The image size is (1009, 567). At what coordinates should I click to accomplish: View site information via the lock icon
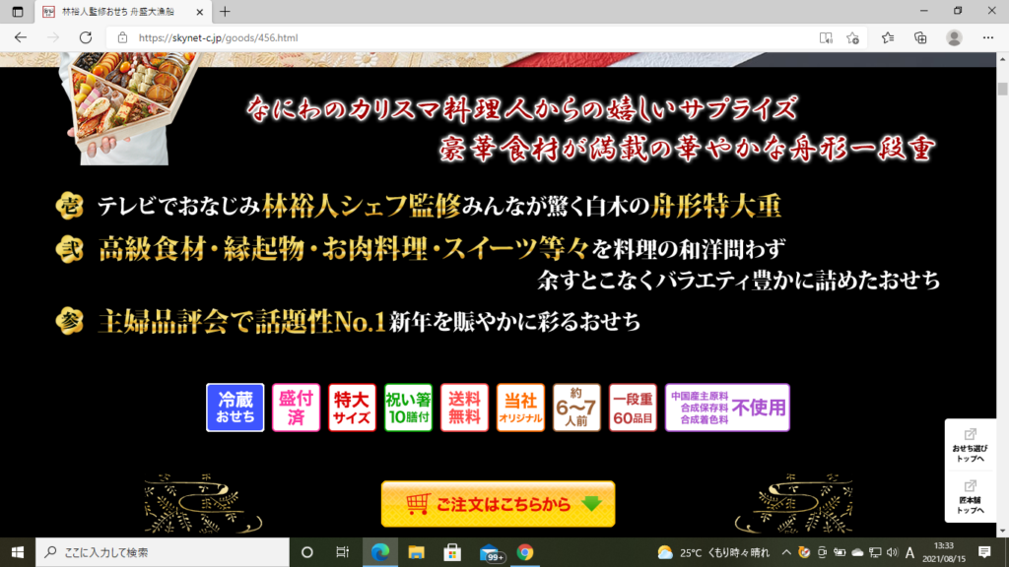point(122,38)
